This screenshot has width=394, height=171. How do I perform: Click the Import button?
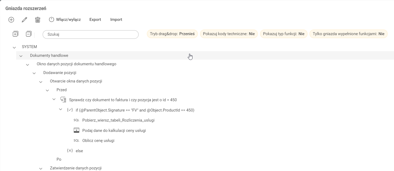point(116,20)
